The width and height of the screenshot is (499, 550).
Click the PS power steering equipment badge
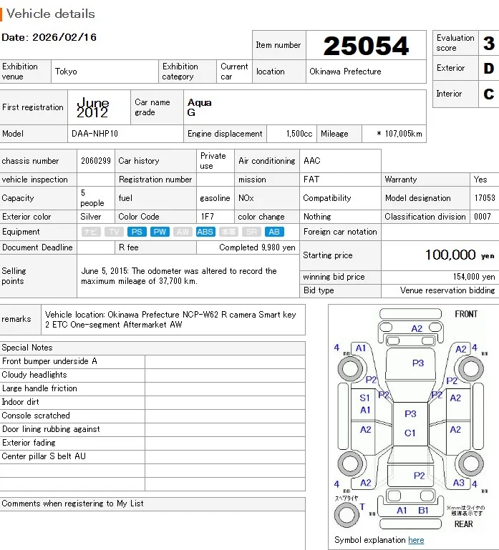(x=137, y=232)
